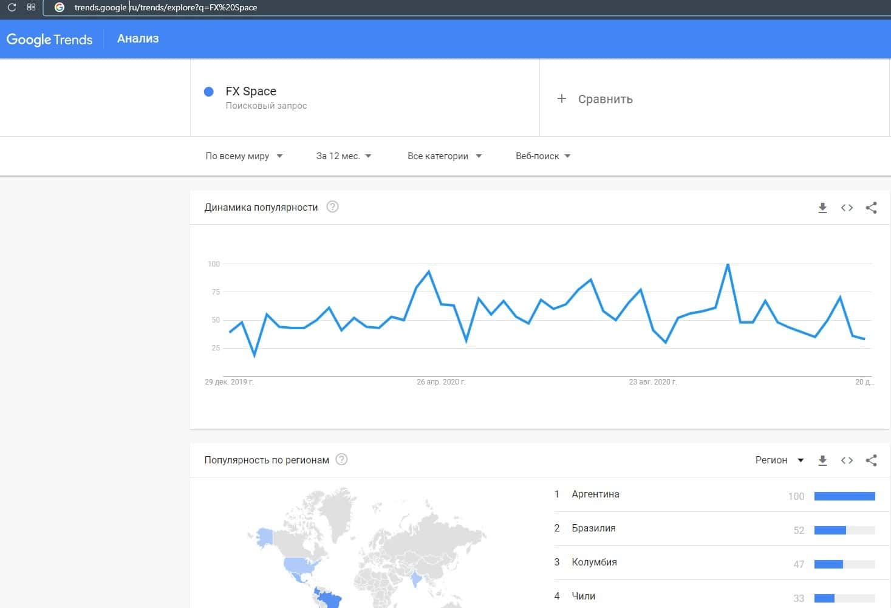
Task: Click the Популярность по регионам heading
Action: click(267, 460)
